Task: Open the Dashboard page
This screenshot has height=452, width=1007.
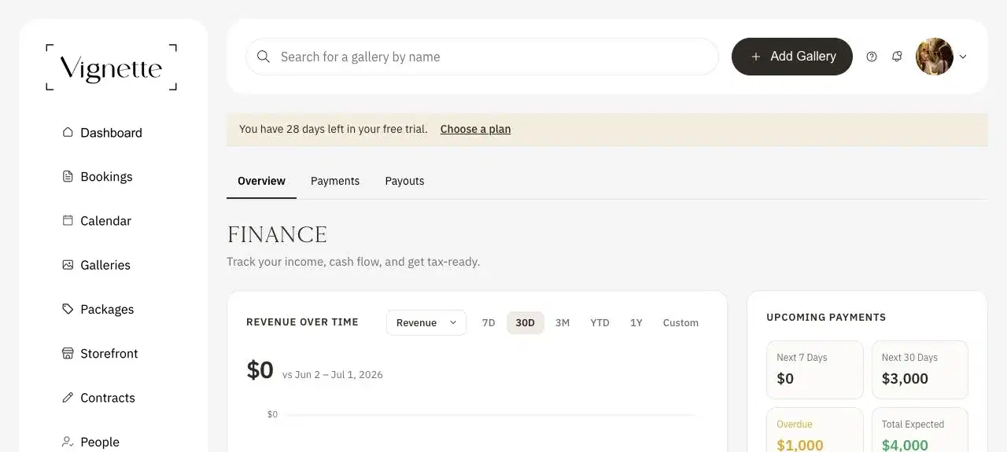Action: tap(111, 133)
